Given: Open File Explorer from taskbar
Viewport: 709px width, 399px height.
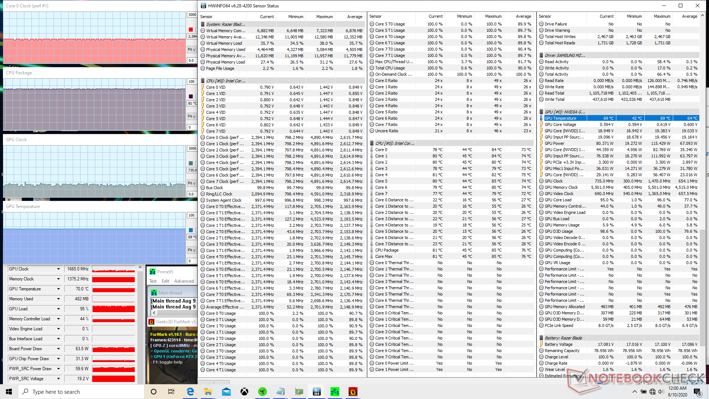Looking at the screenshot, I should point(208,392).
